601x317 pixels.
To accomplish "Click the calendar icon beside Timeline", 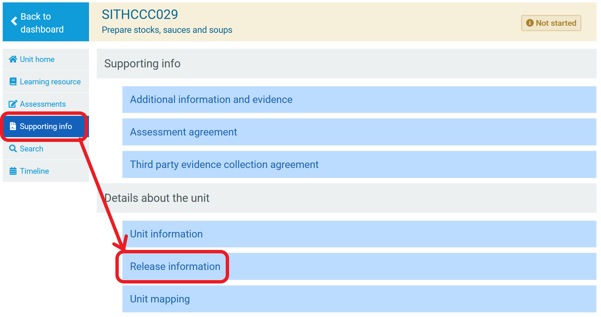I will (13, 171).
